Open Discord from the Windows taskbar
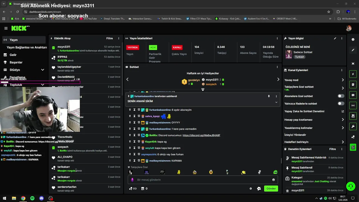This screenshot has height=202, width=359. tap(42, 198)
